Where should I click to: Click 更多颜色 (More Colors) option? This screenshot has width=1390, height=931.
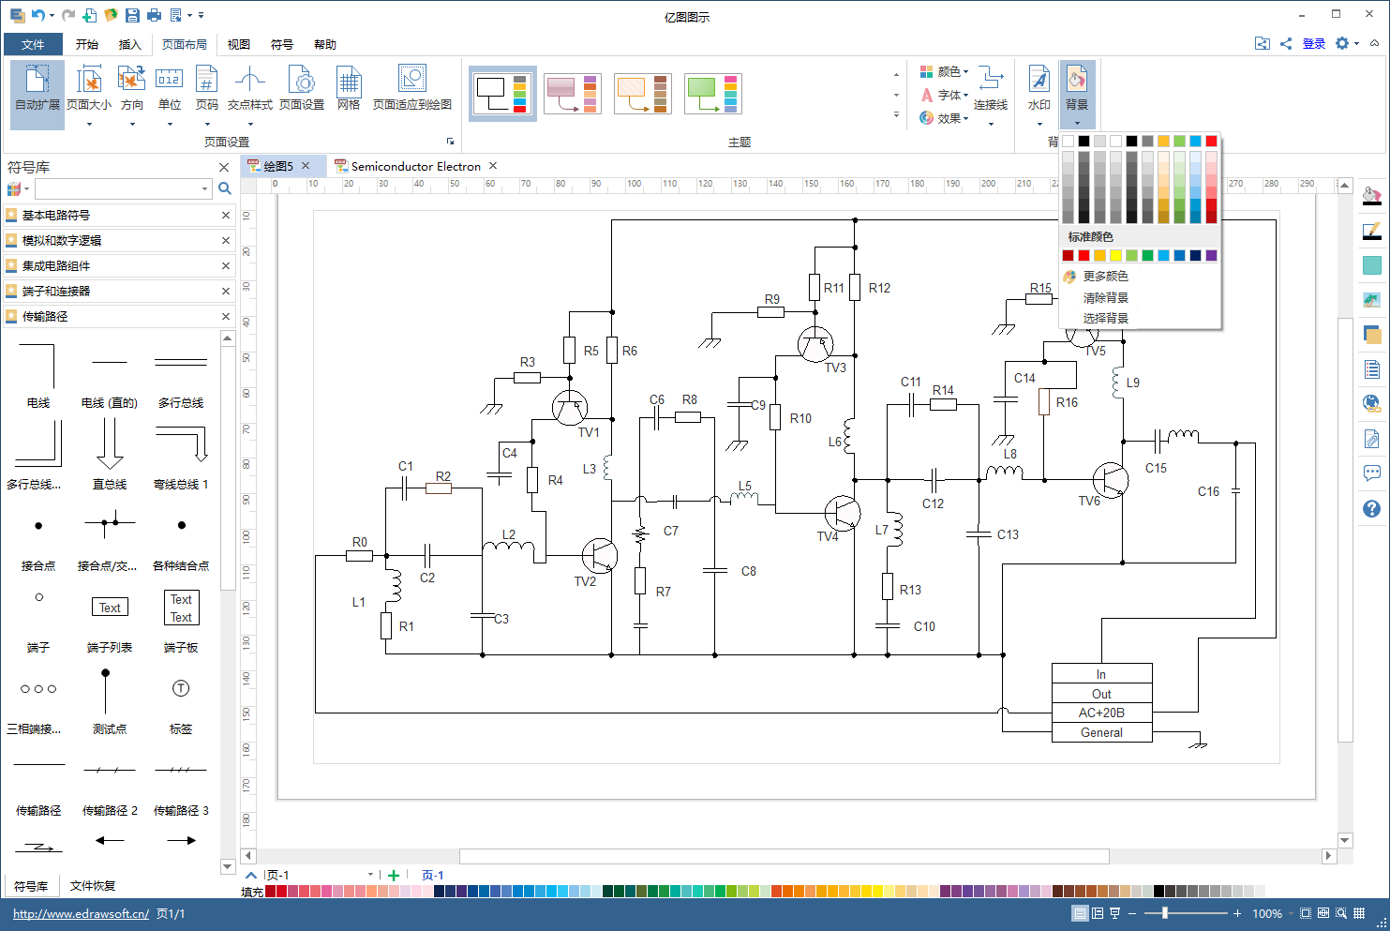click(x=1106, y=277)
